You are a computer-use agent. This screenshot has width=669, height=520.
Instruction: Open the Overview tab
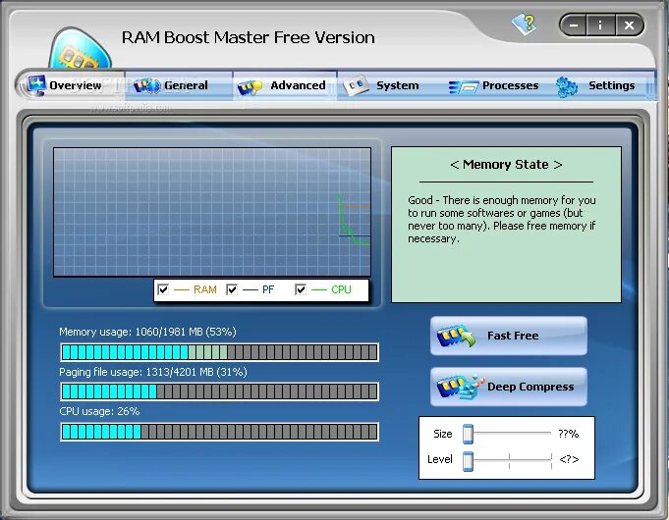71,85
